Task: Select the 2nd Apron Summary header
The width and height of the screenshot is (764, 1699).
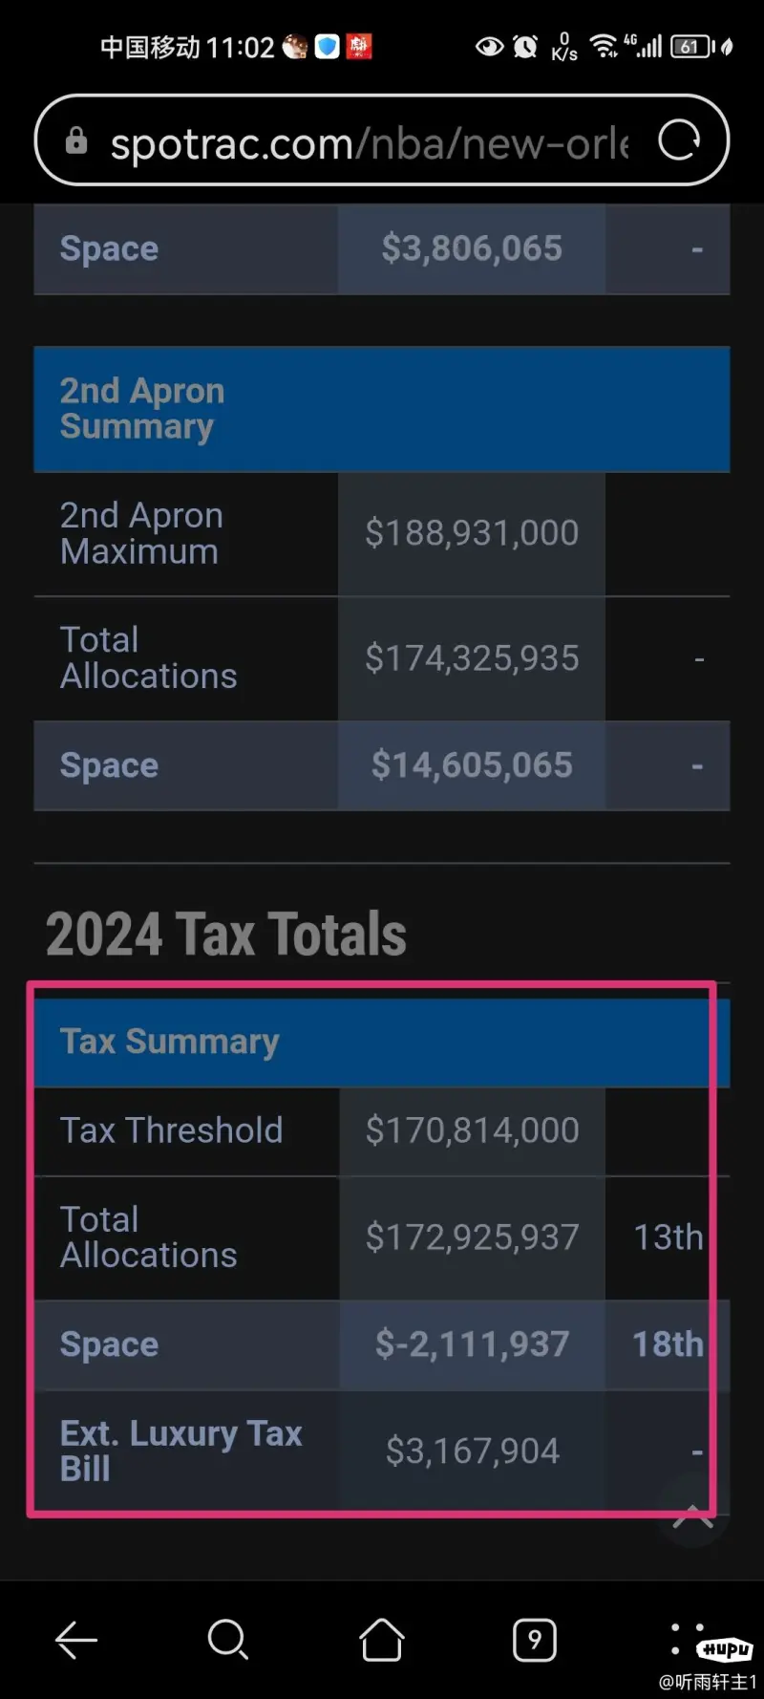Action: (382, 409)
